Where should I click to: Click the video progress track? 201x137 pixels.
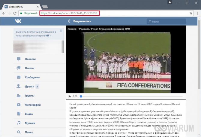tap(131, 96)
